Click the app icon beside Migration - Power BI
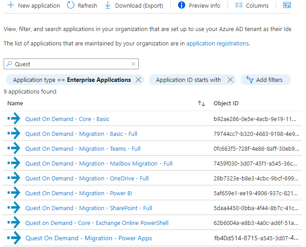The image size is (306, 247). (14, 193)
